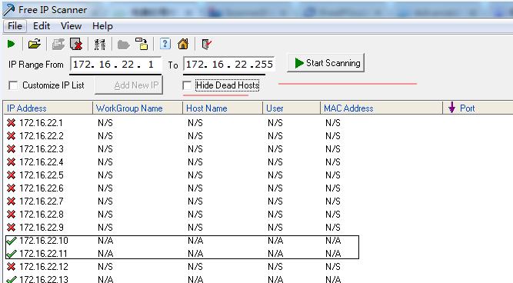Image resolution: width=513 pixels, height=283 pixels.
Task: Open the Help menu
Action: point(102,26)
